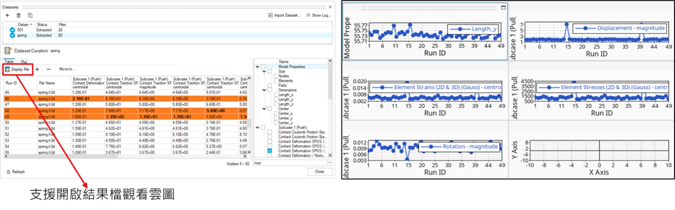The height and width of the screenshot is (210, 675).
Task: Click the delete dataset trash icon
Action: 18,15
